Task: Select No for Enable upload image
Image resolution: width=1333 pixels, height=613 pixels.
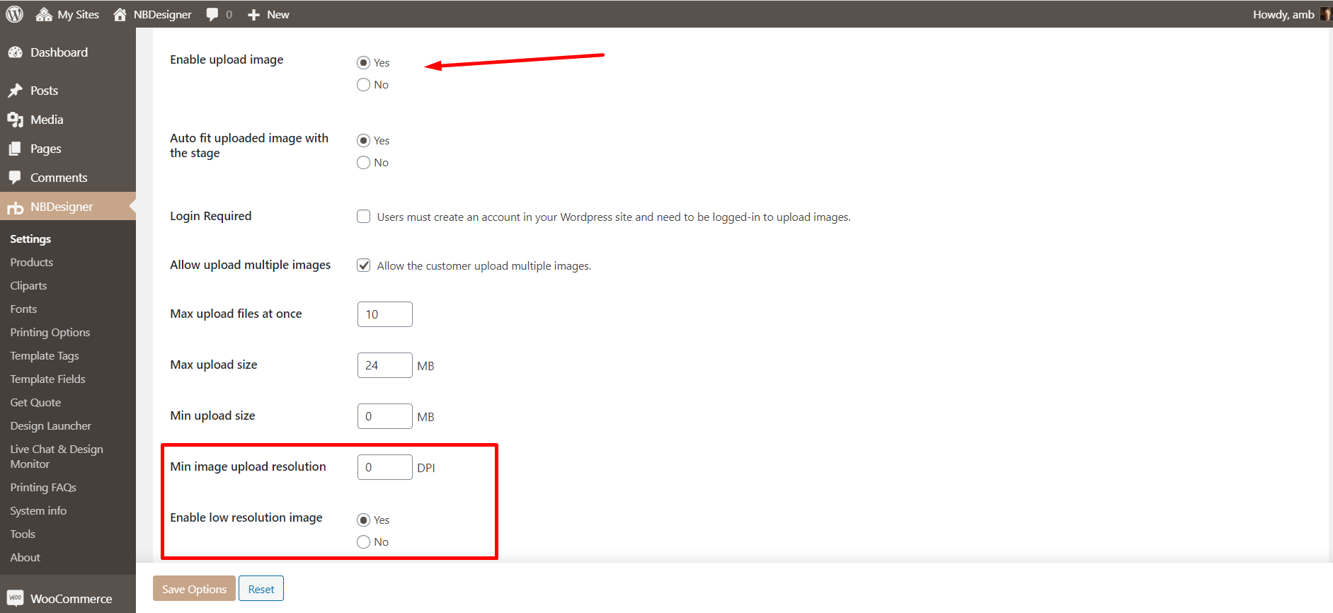Action: (x=363, y=84)
